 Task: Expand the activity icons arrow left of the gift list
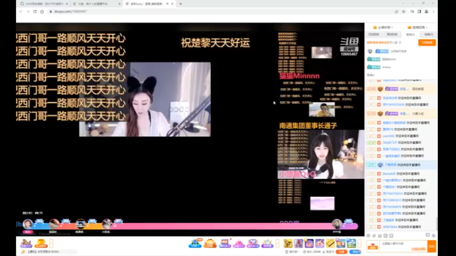pyautogui.click(x=278, y=243)
